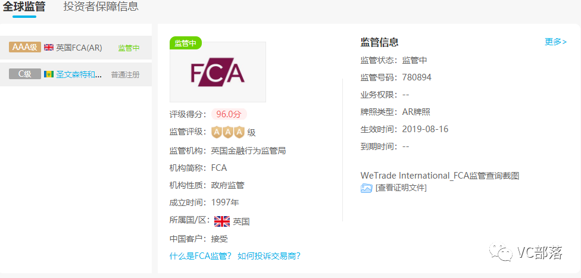Click the green 监管中 badge on logo
Viewport: 581px width, 278px height.
[x=186, y=43]
